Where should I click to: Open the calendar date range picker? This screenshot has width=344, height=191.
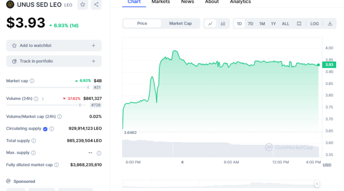point(299,24)
